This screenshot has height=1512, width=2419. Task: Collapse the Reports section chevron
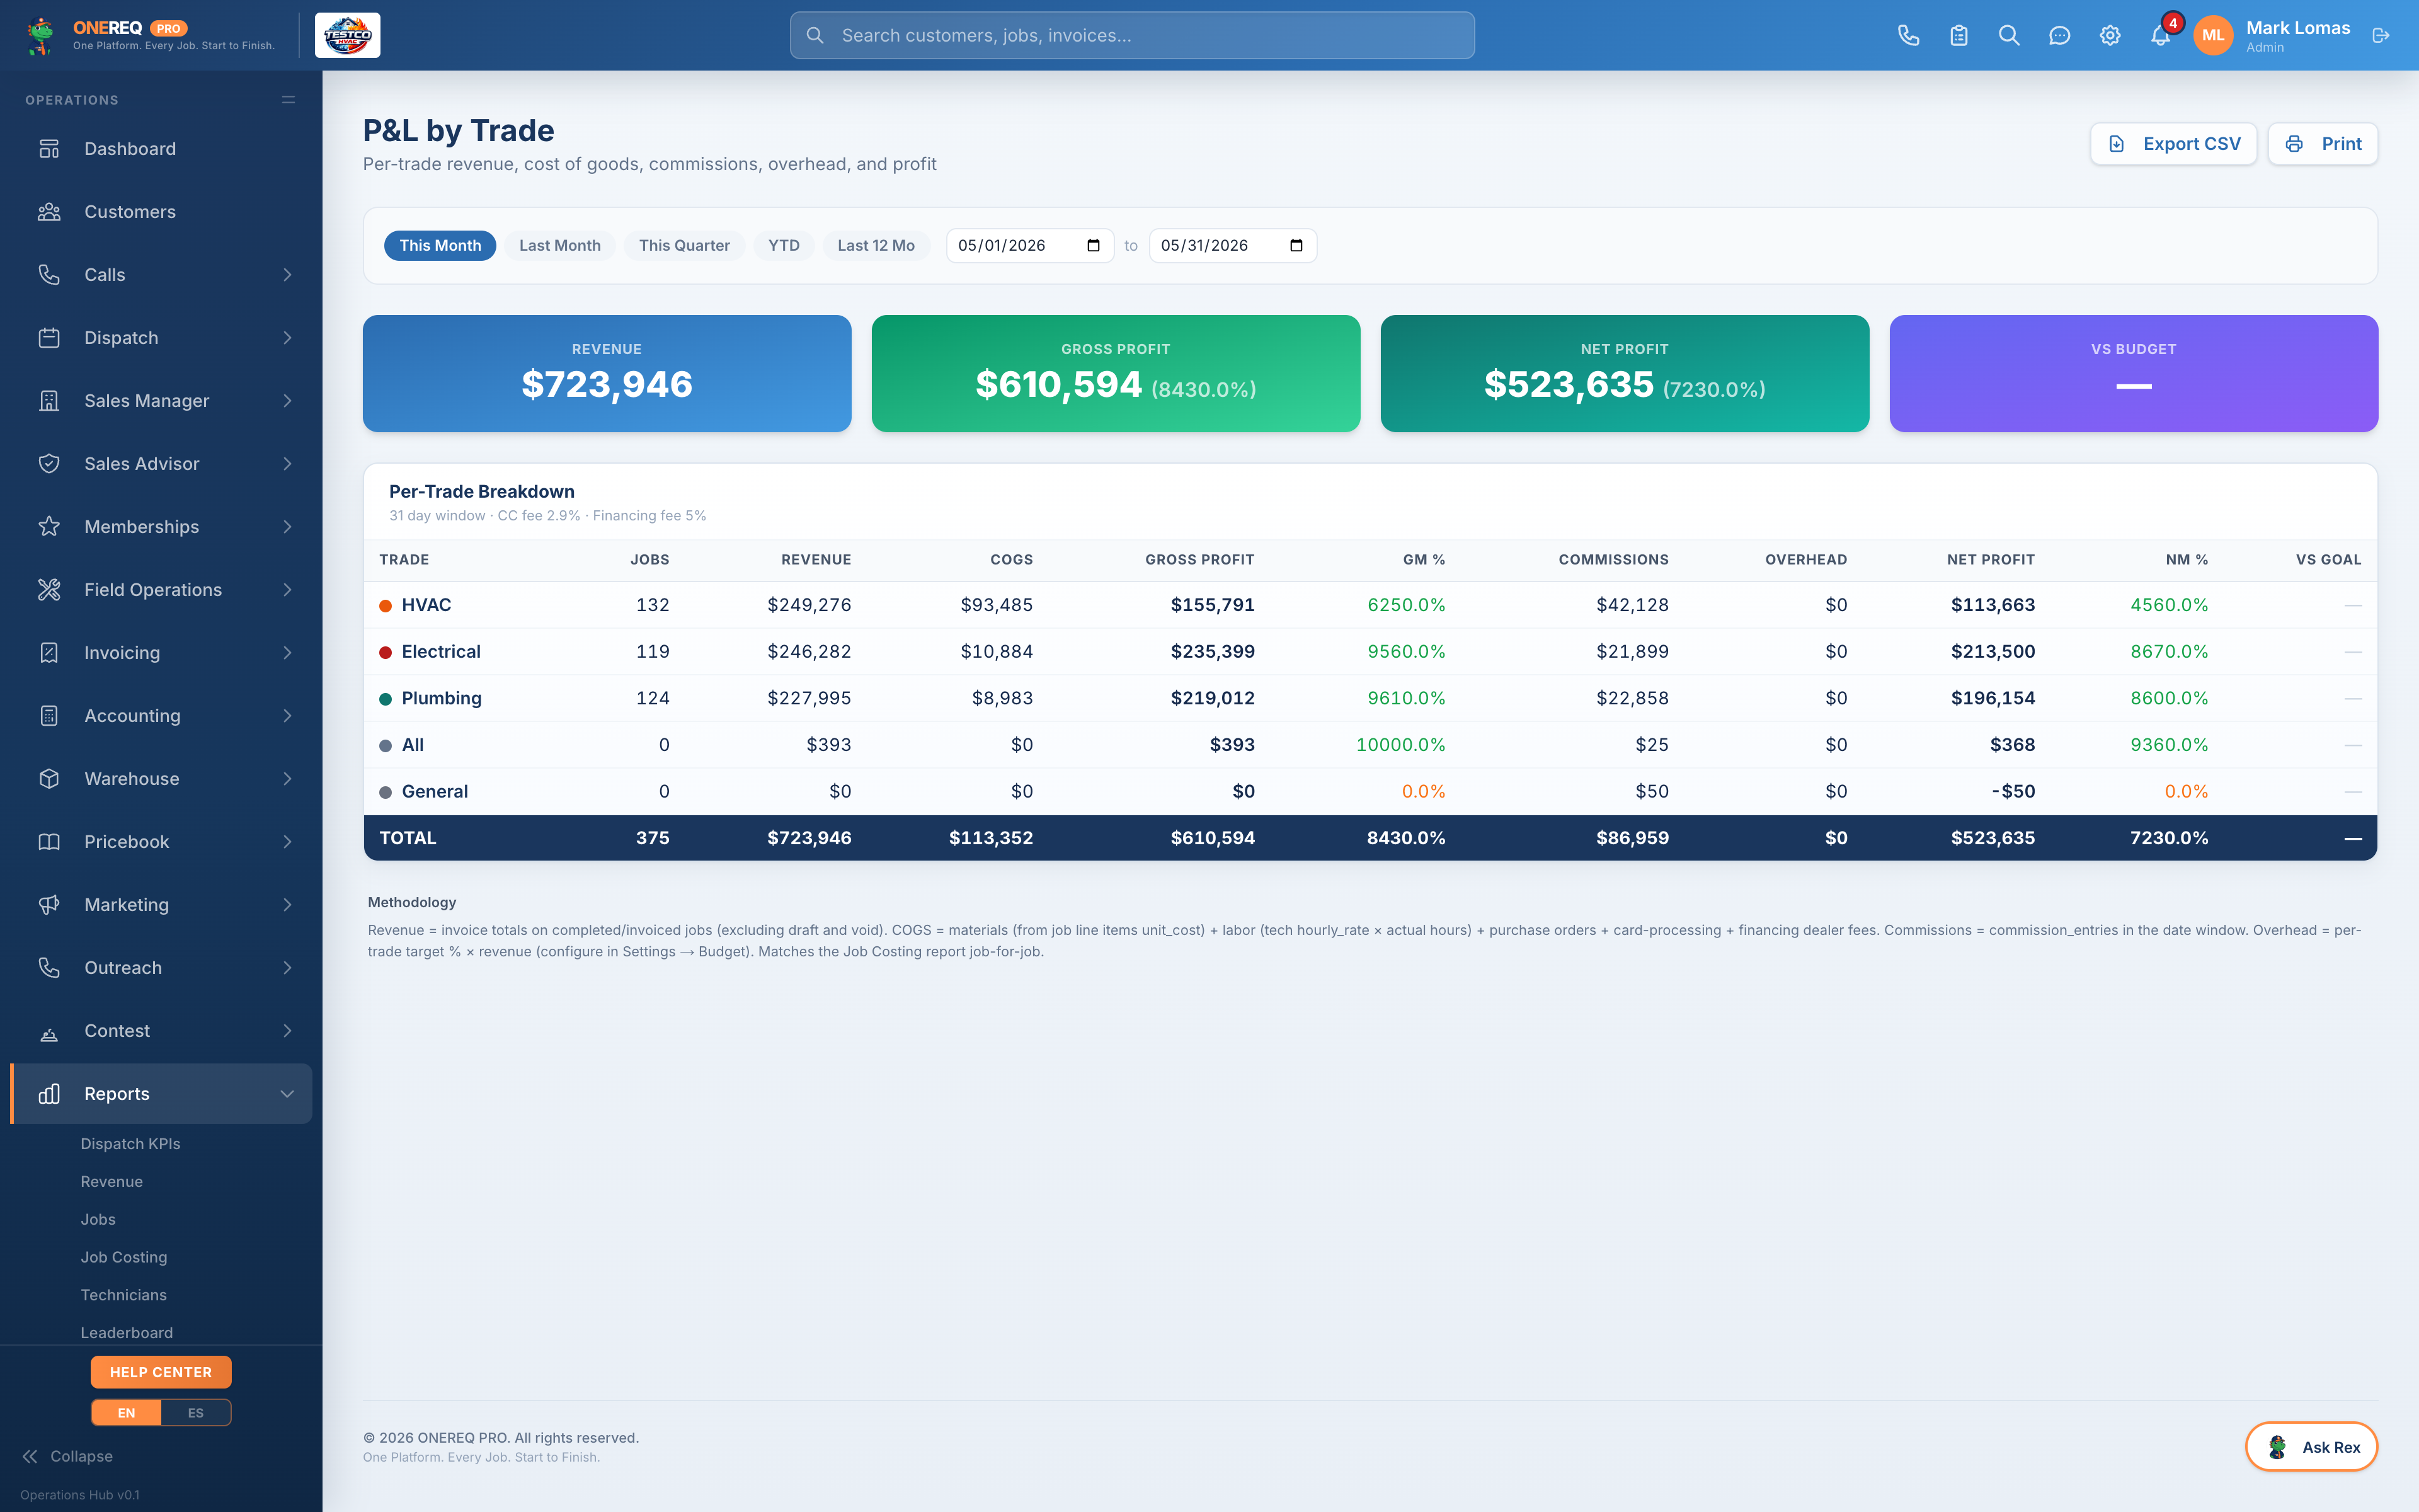(x=288, y=1094)
